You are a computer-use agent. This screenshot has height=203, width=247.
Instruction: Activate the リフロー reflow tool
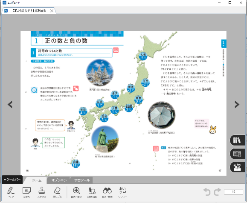tap(122, 192)
